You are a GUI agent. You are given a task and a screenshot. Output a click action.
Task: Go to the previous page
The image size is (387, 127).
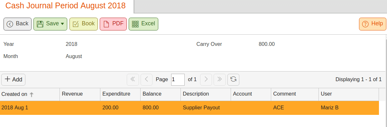point(146,80)
